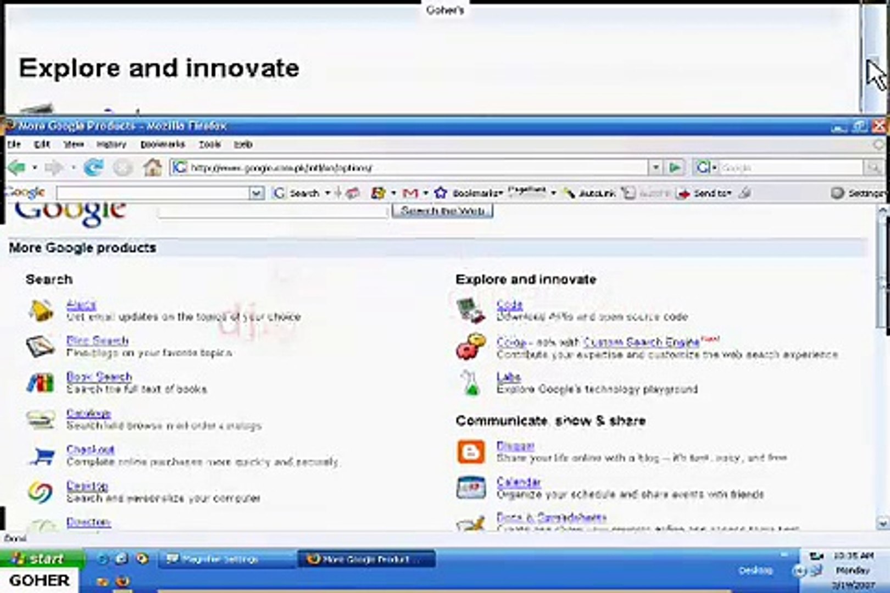The image size is (890, 593).
Task: Open the Edit menu
Action: click(42, 144)
